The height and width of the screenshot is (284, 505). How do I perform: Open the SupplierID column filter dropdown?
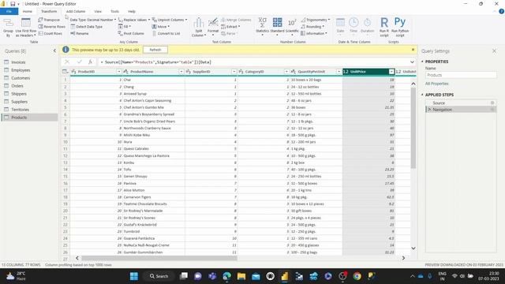point(234,72)
